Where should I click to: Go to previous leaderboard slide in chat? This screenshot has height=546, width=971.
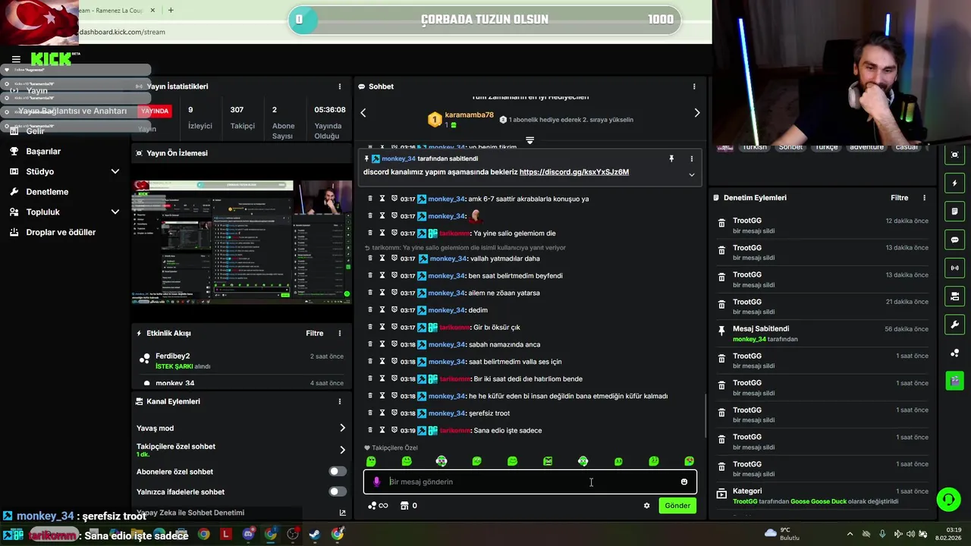pos(363,113)
